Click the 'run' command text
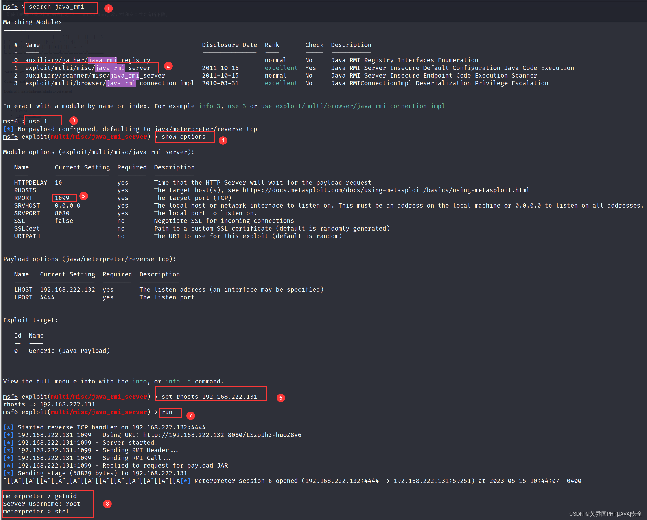The image size is (647, 520). tap(167, 412)
